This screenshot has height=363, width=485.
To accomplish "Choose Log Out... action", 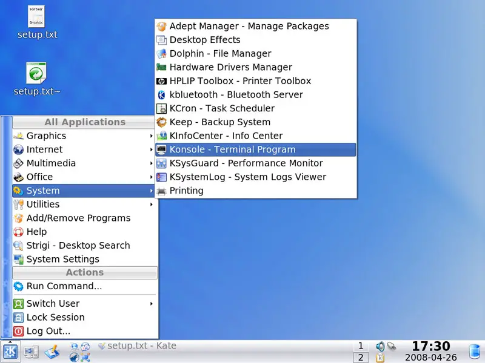I will [84, 331].
